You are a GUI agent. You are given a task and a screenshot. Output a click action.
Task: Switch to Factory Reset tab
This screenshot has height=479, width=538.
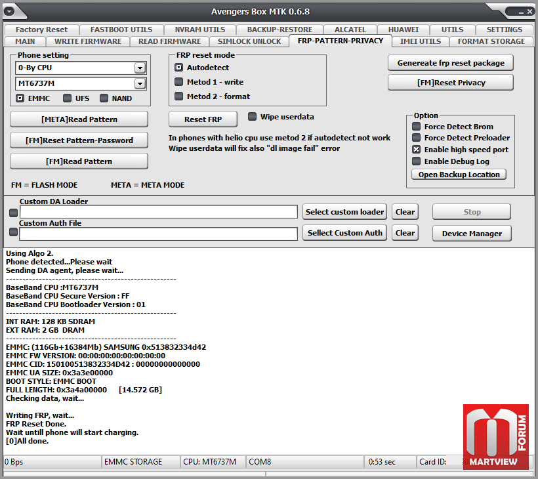point(41,30)
